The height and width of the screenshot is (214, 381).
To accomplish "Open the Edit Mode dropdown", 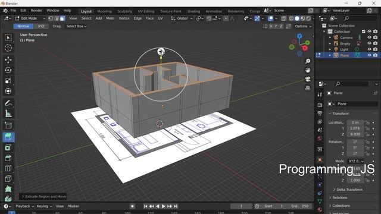I will coord(30,18).
